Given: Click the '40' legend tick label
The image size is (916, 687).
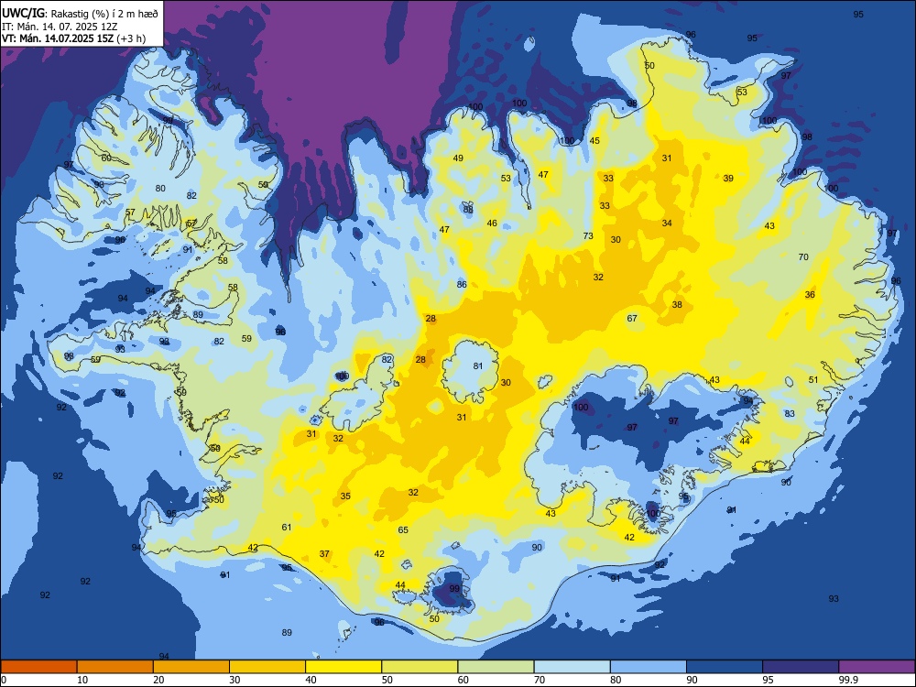Looking at the screenshot, I should [x=311, y=680].
